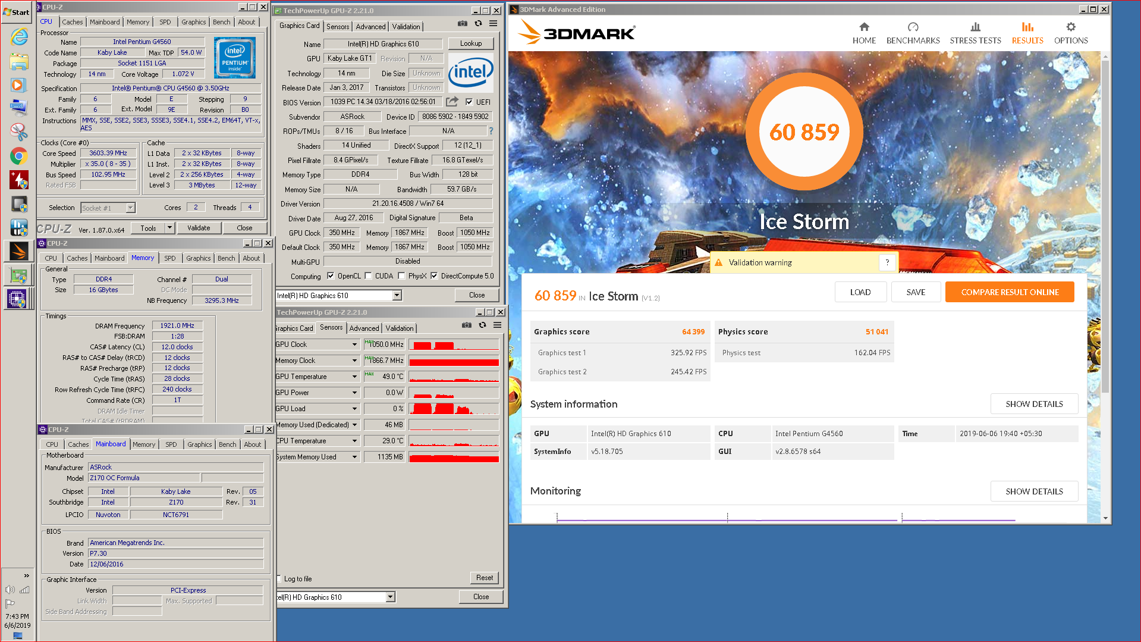Screen dimensions: 1141x642
Task: Click the Validation warning triangle icon
Action: pos(718,262)
